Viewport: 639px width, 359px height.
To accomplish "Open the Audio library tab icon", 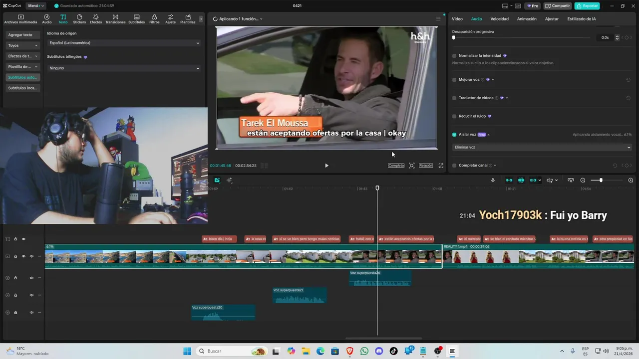I will coord(46,19).
